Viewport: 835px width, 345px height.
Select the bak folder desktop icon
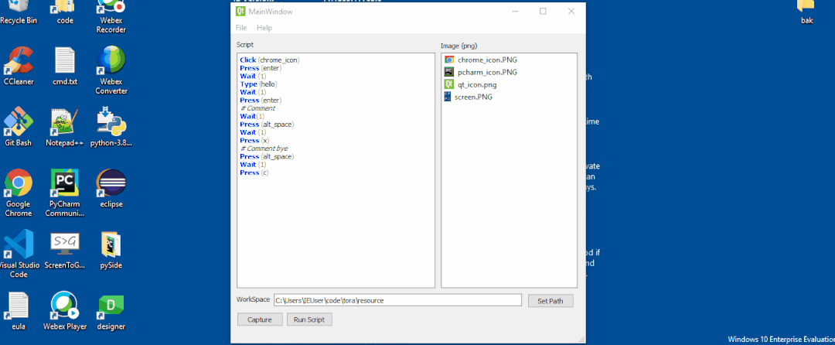click(806, 13)
